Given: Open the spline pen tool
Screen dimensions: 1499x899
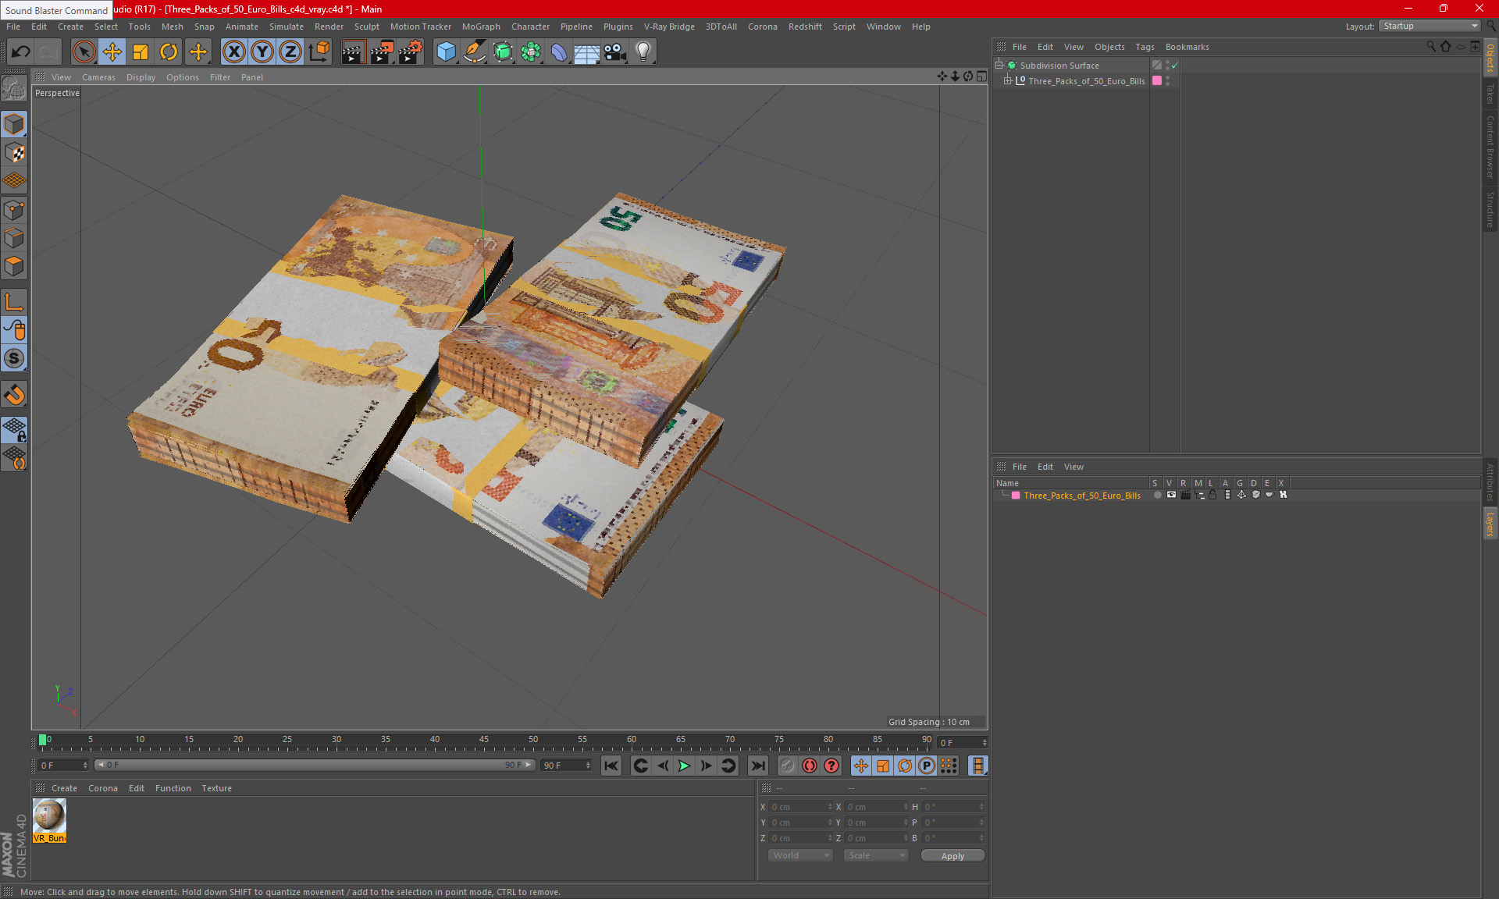Looking at the screenshot, I should coord(474,52).
